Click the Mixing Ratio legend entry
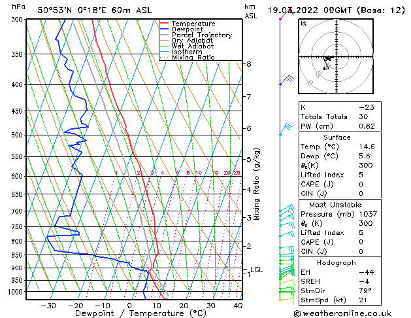The image size is (411, 318). point(188,57)
